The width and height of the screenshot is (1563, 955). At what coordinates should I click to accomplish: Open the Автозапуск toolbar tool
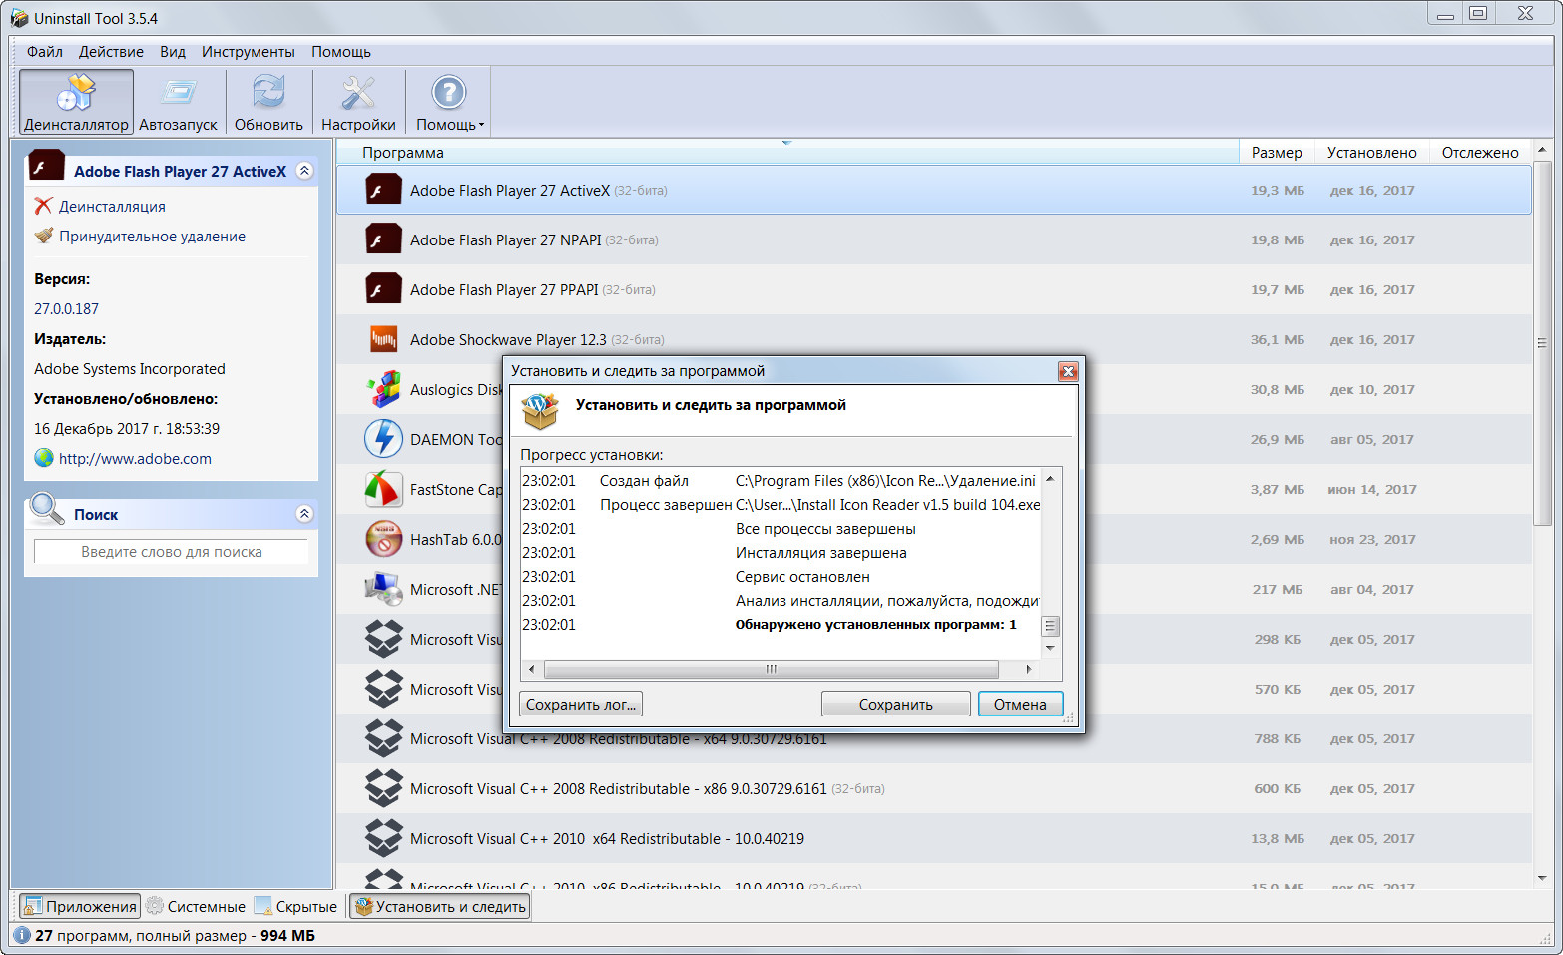tap(178, 102)
